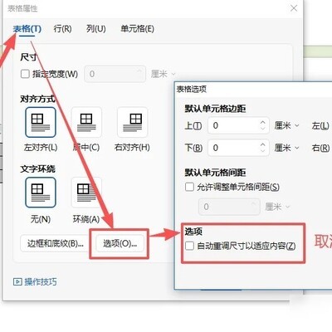Open the 操作技巧 link
Image resolution: width=332 pixels, height=332 pixels.
click(x=41, y=282)
